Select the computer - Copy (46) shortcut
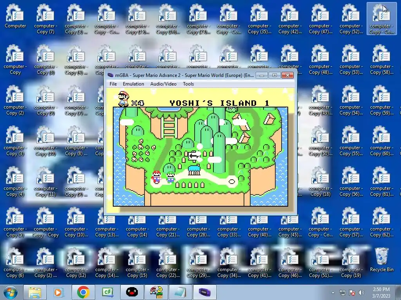 click(x=290, y=262)
